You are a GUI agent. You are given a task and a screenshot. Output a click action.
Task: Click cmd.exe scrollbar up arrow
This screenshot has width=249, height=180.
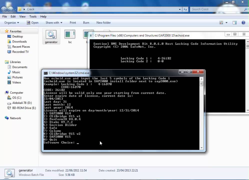(x=201, y=79)
